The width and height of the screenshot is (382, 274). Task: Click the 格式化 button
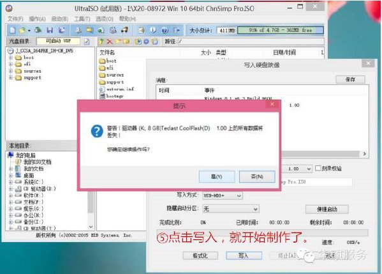pos(200,255)
